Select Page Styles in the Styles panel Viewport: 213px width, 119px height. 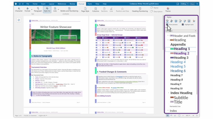180,21
